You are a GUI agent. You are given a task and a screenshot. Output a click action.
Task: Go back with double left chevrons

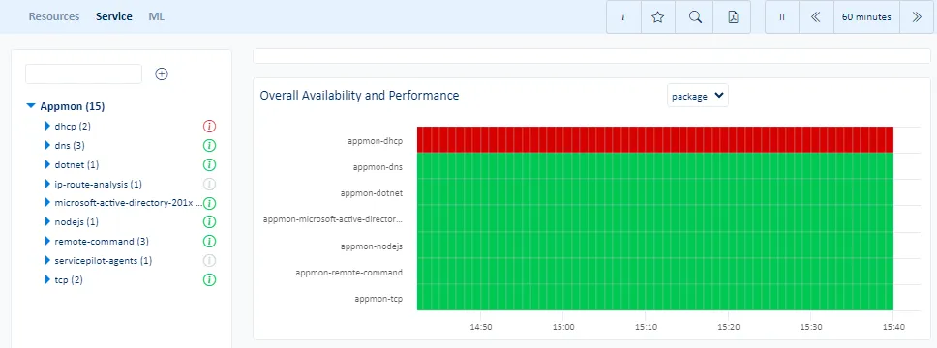pos(816,17)
